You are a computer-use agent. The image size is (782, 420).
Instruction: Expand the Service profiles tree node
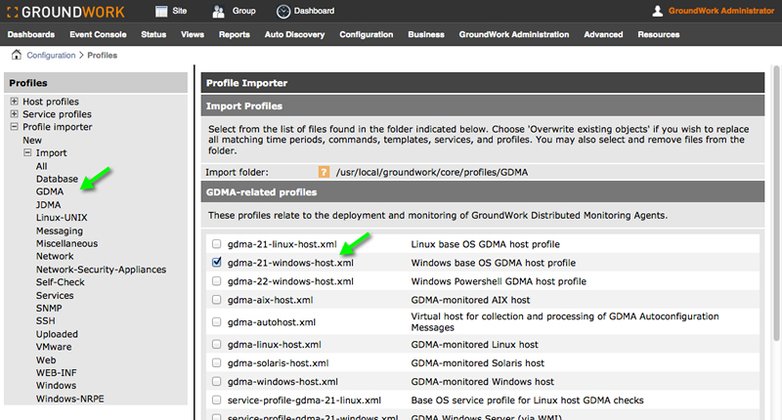click(x=14, y=114)
